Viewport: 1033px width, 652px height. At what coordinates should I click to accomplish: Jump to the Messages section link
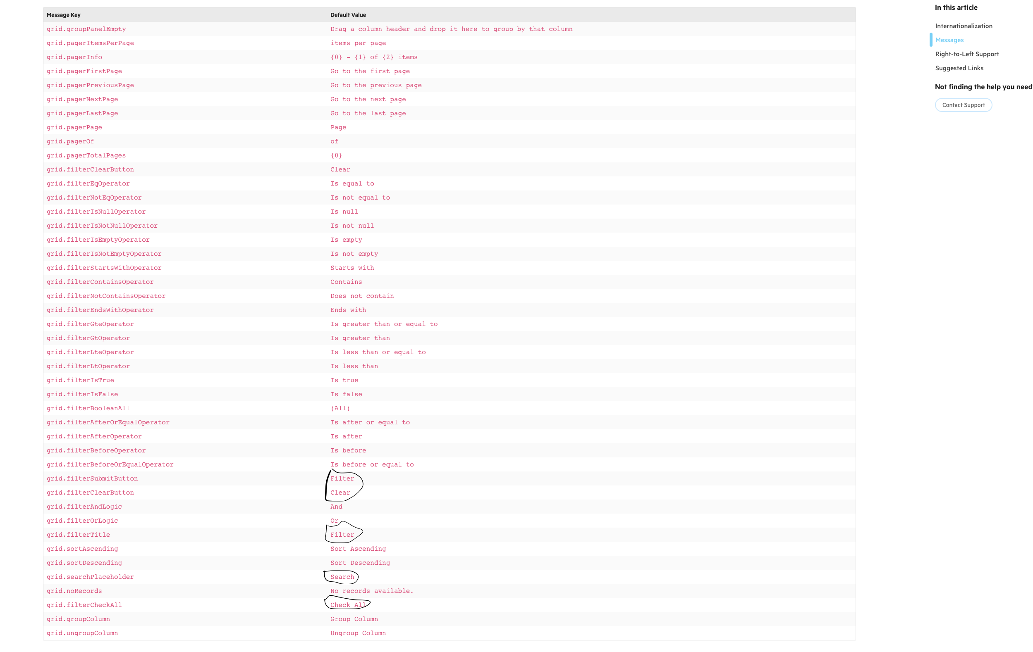coord(949,40)
